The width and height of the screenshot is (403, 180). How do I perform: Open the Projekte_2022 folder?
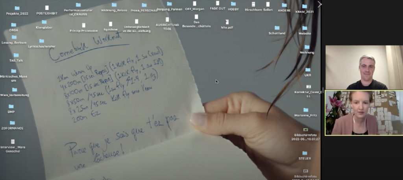pyautogui.click(x=17, y=8)
